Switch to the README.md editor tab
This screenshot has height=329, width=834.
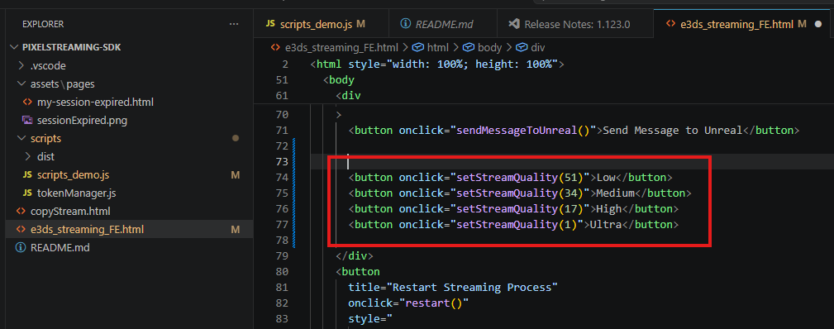coord(444,24)
